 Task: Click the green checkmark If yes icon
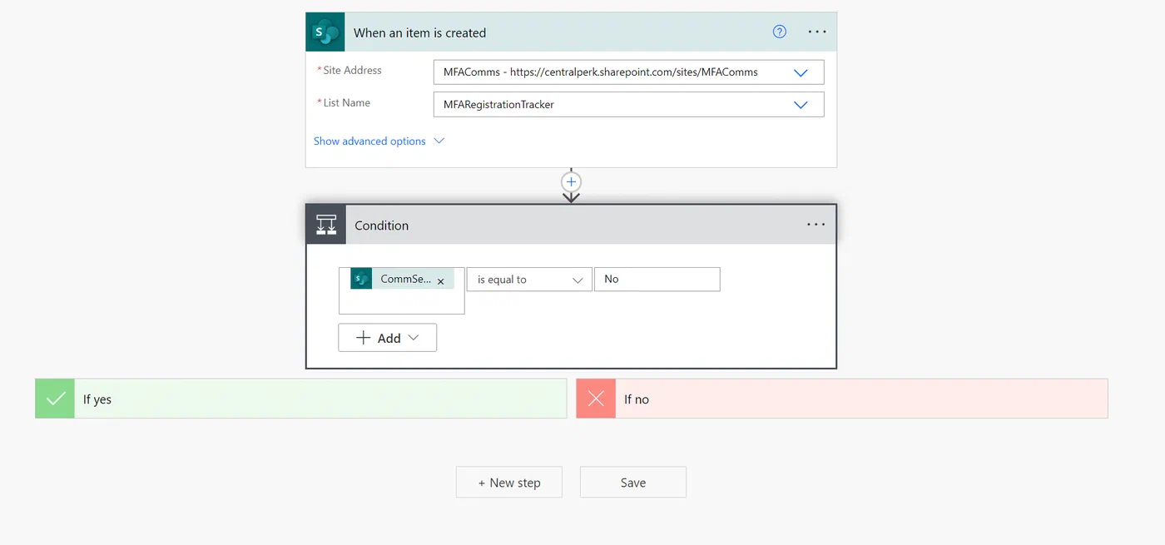(55, 399)
